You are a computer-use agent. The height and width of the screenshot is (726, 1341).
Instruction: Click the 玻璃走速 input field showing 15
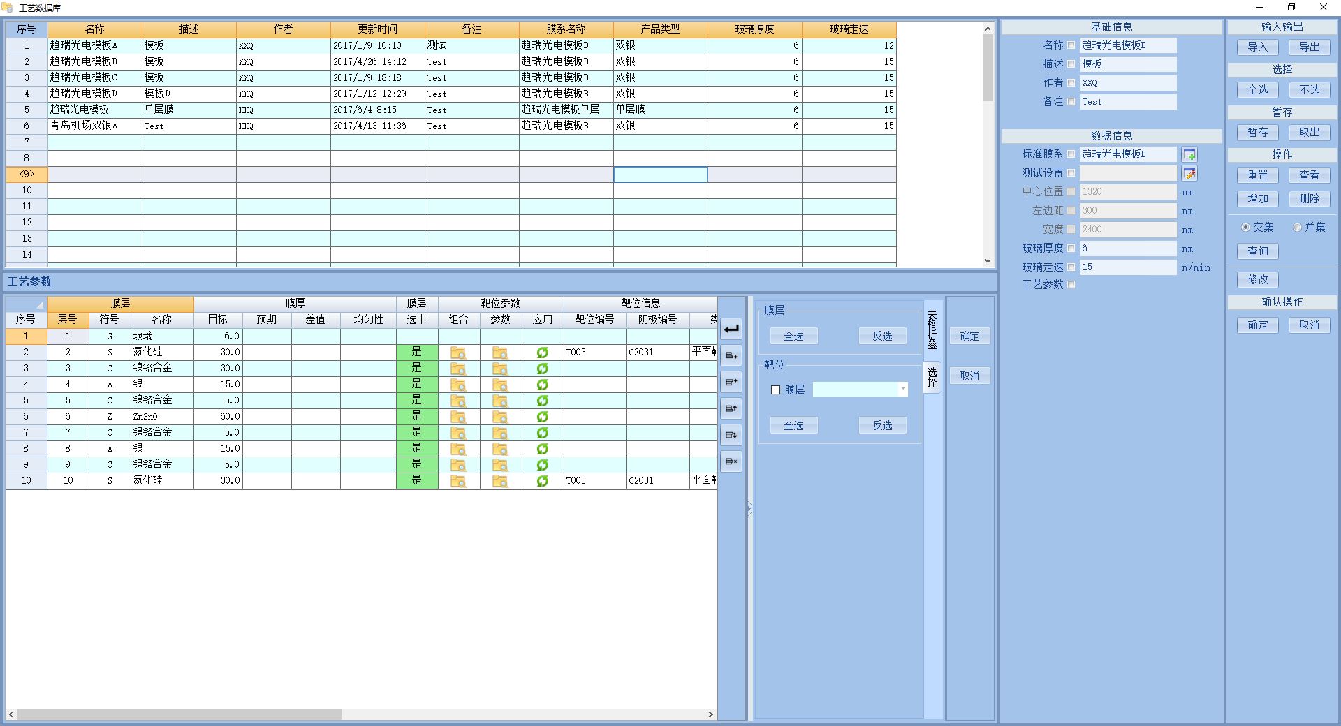click(x=1127, y=267)
